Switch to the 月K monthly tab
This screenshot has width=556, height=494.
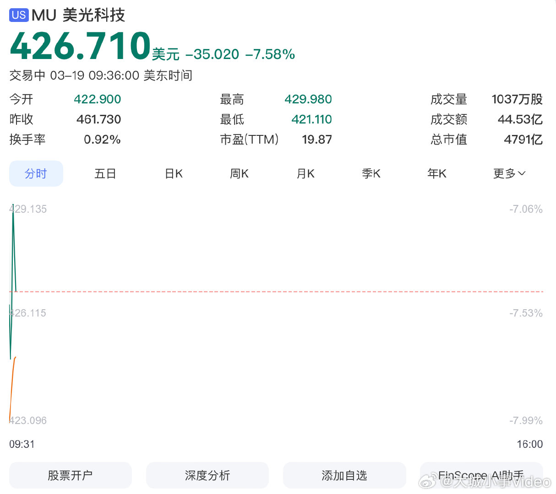click(x=305, y=173)
